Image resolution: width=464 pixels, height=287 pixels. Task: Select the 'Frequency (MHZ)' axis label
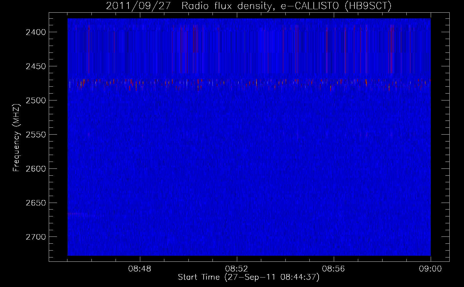[x=16, y=138]
